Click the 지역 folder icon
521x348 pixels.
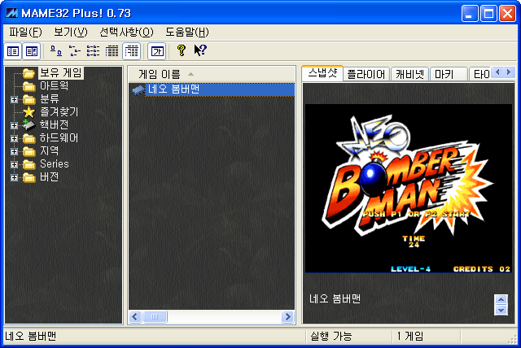[29, 151]
